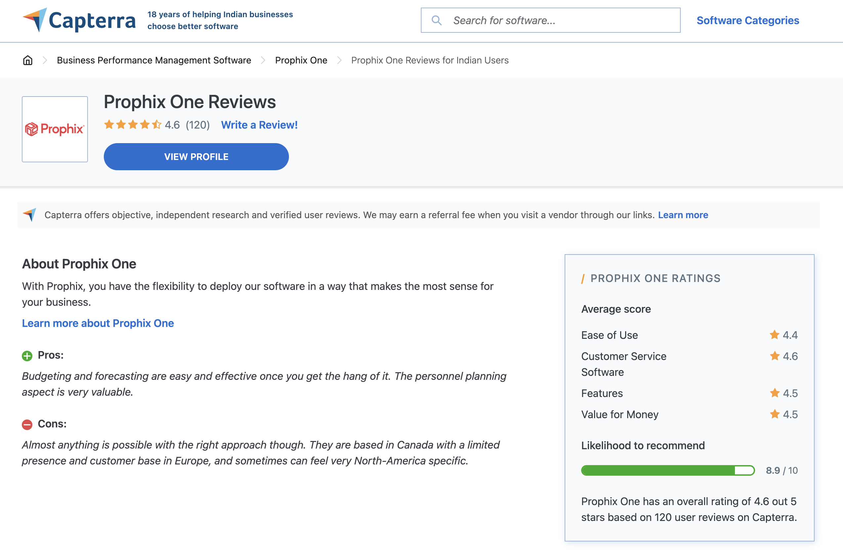The height and width of the screenshot is (556, 843).
Task: Open the home breadcrumb icon
Action: (28, 60)
